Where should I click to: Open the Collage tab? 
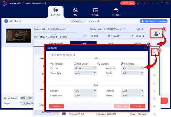[95, 12]
